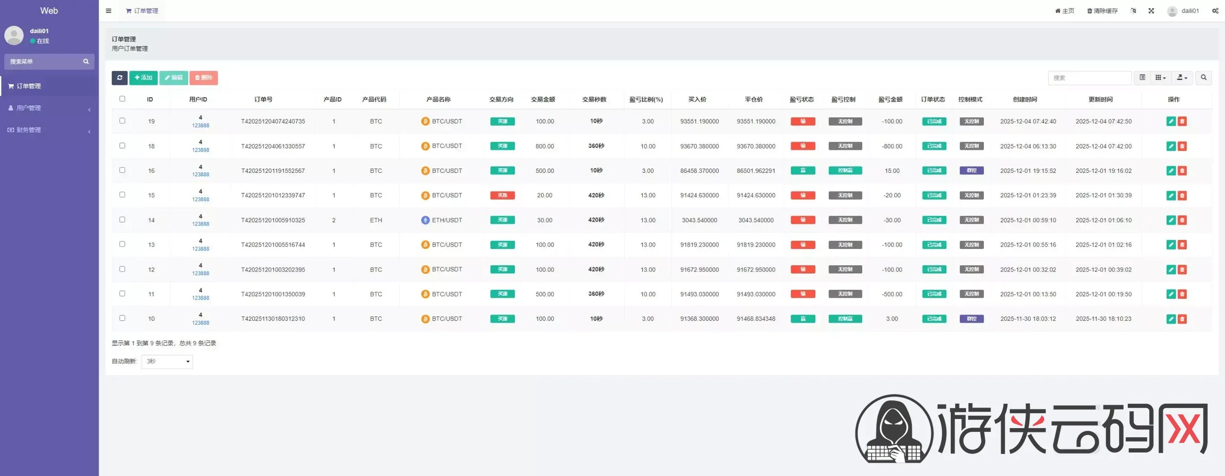Toggle the sidebar hamburger menu icon

(x=109, y=11)
